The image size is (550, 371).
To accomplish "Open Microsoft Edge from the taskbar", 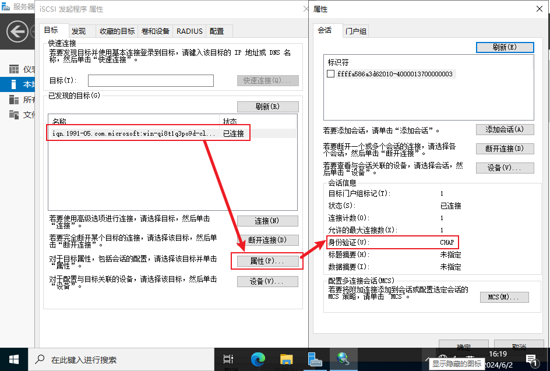I will [258, 359].
